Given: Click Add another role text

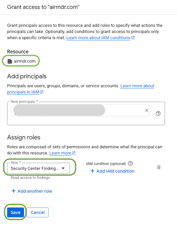Looking at the screenshot, I should [x=35, y=191].
